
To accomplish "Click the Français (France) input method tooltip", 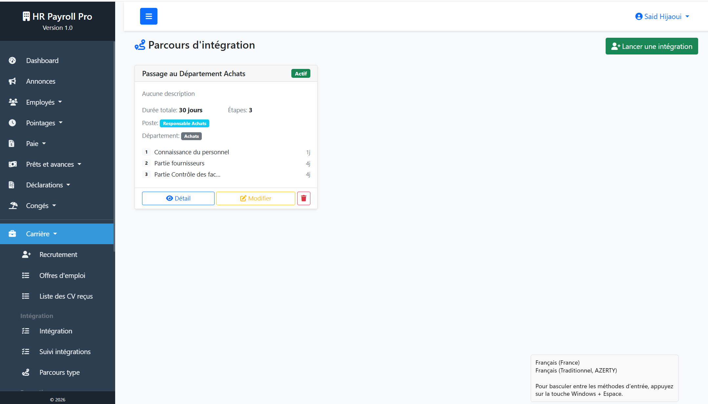I will point(604,378).
